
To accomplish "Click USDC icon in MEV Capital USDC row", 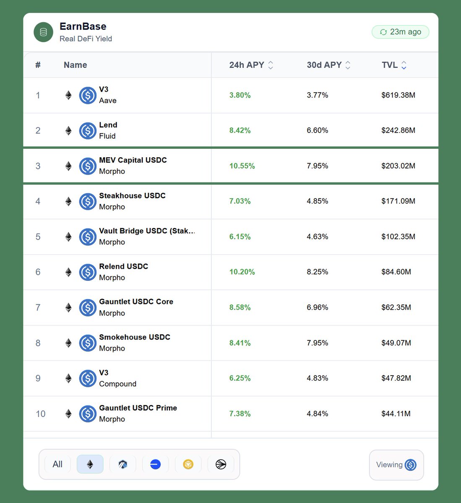I will coord(88,166).
